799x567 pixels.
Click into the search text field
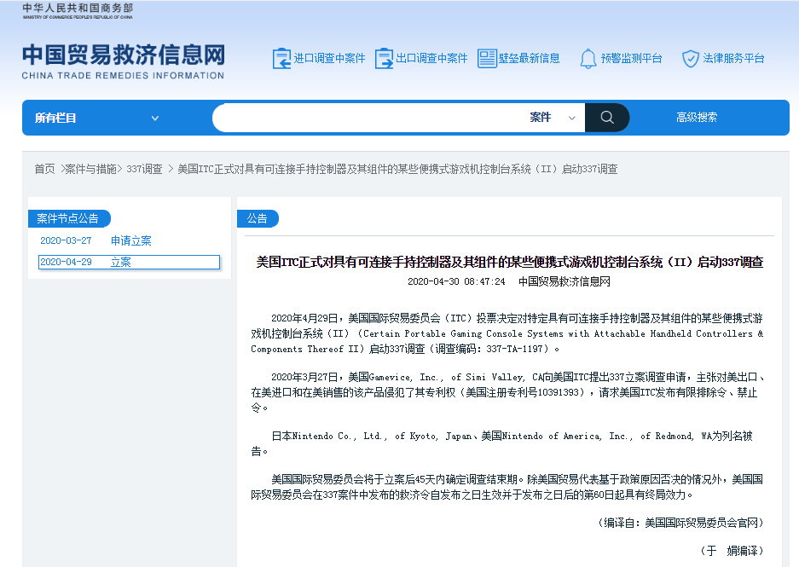tap(369, 118)
